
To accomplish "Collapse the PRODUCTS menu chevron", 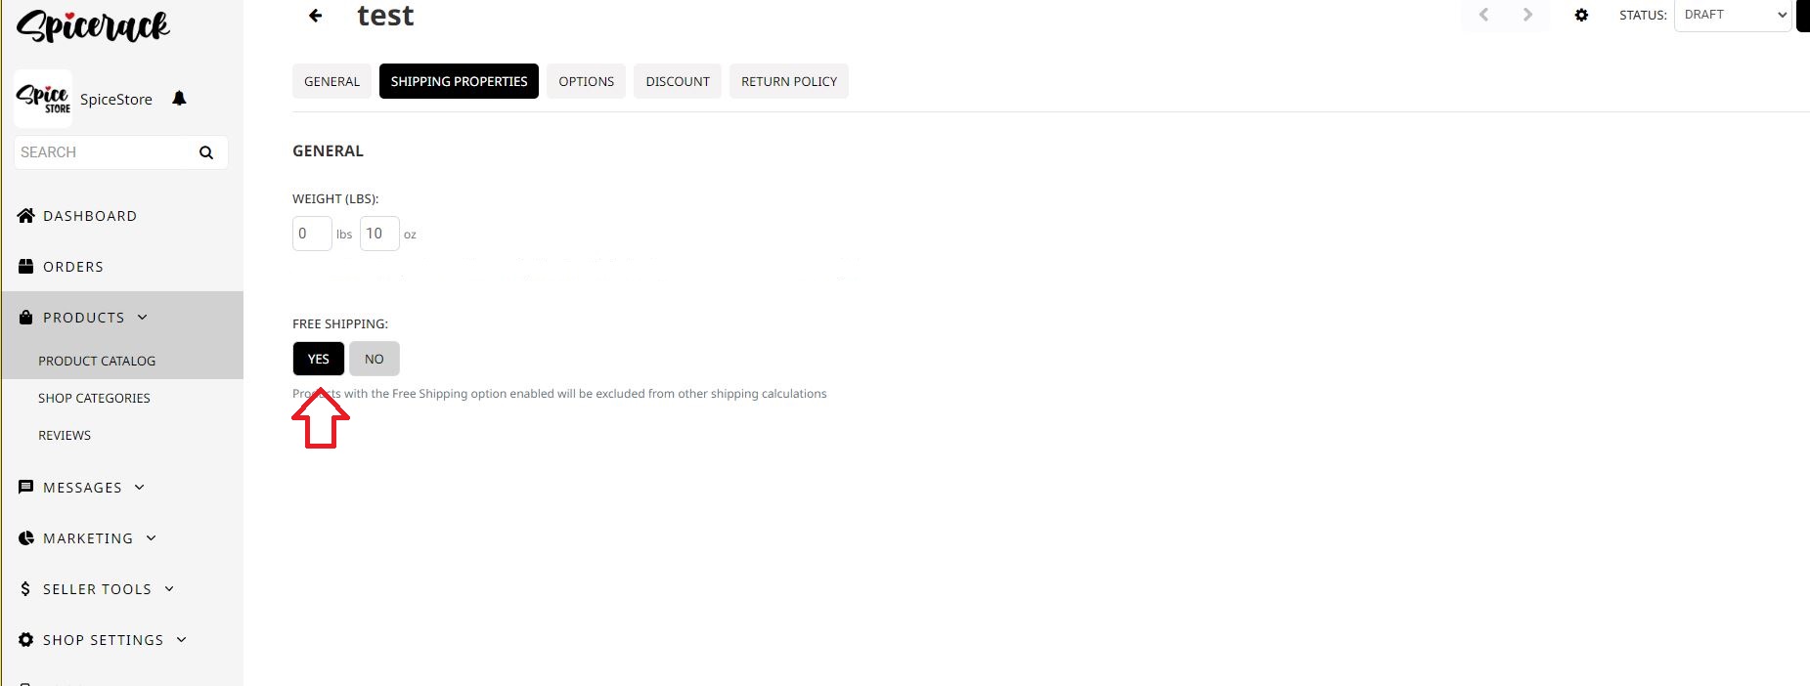I will point(143,318).
